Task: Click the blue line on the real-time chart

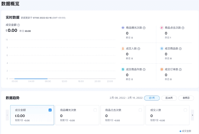Action: (31, 79)
